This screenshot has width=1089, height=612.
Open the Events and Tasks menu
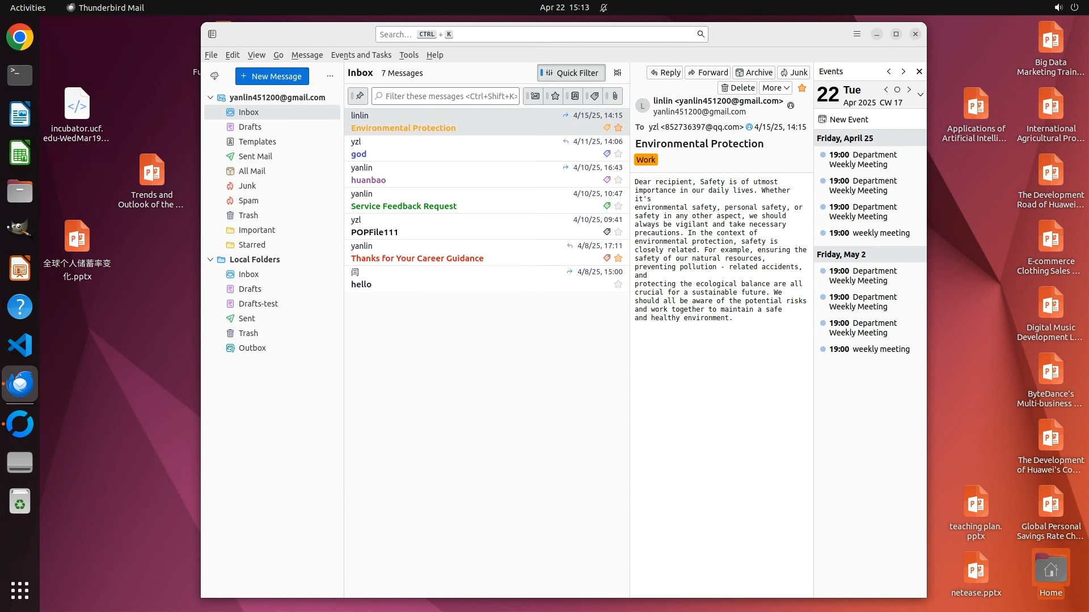coord(361,55)
